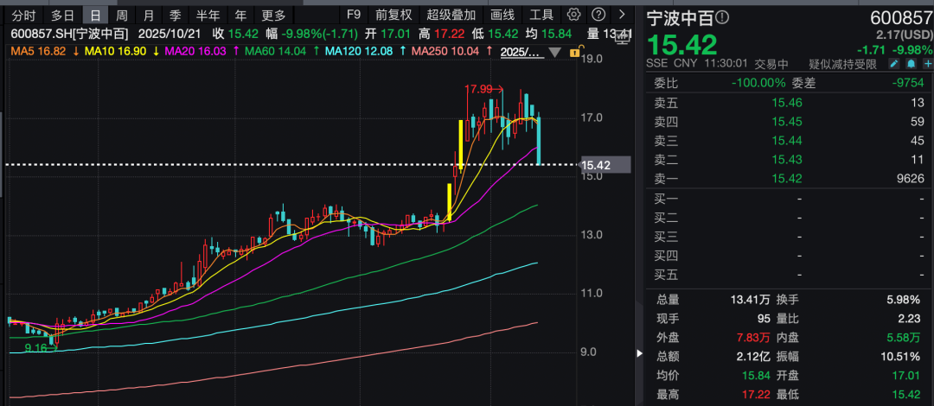The height and width of the screenshot is (406, 934).
Task: Click the 超级叠加 overlay button
Action: 451,15
